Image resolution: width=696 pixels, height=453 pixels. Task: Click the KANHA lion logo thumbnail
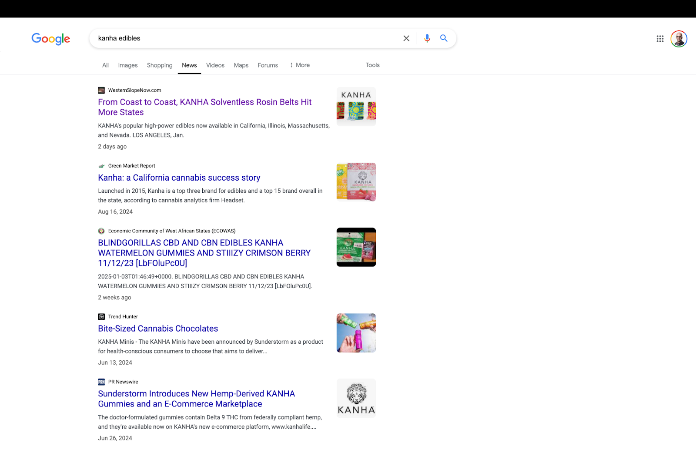tap(356, 398)
